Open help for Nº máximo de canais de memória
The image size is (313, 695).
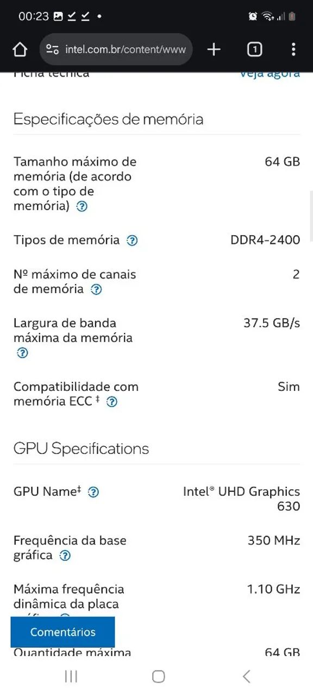coord(96,289)
